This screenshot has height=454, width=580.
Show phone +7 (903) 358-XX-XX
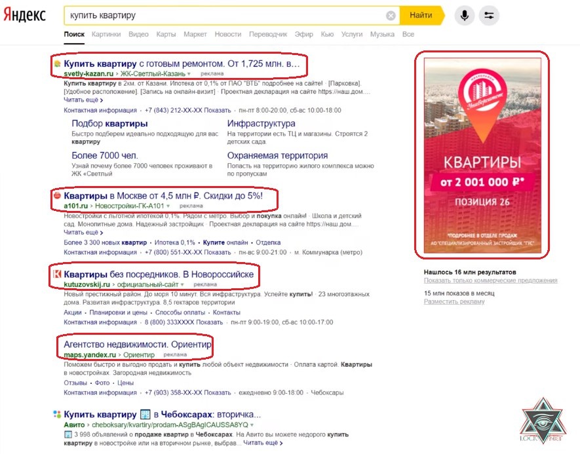(x=187, y=392)
